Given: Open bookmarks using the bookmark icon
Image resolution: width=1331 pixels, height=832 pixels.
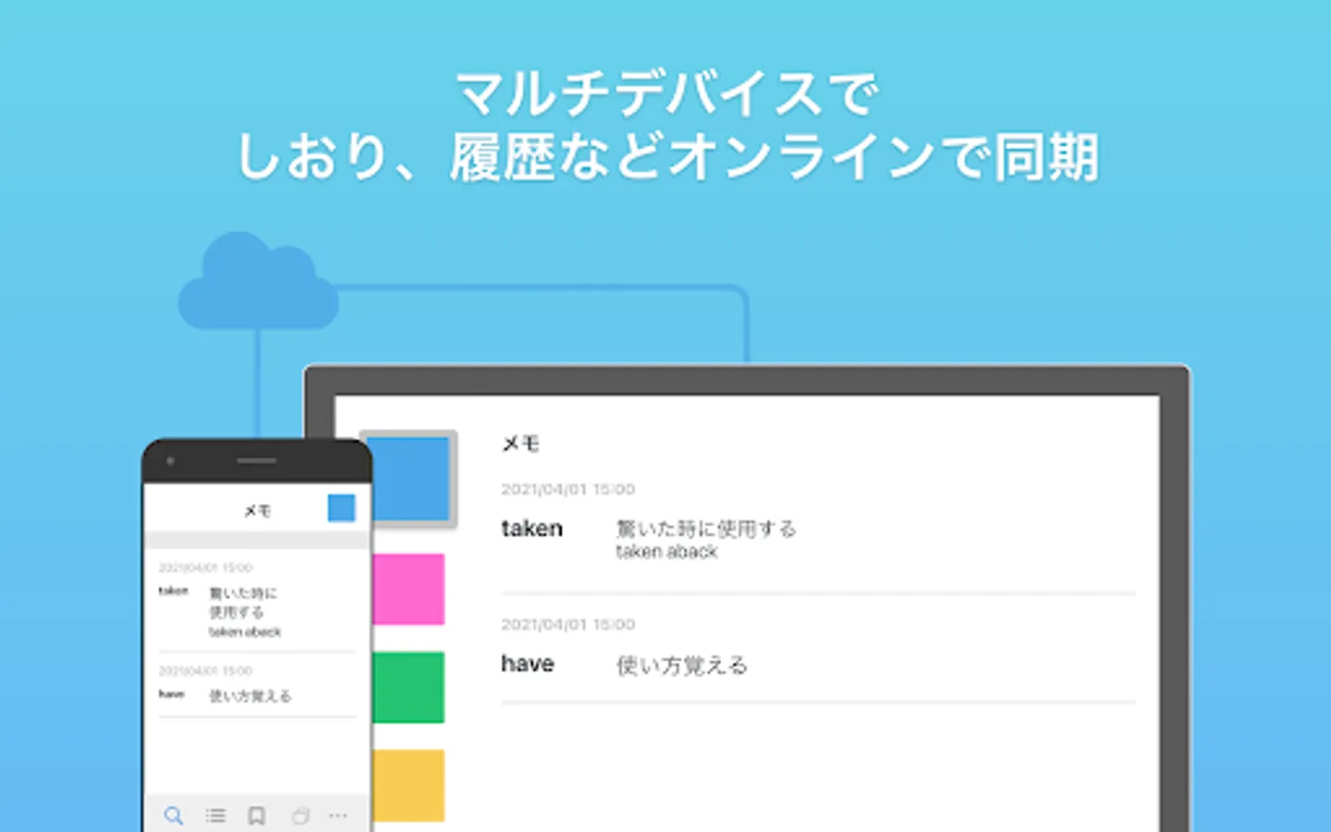Looking at the screenshot, I should (x=256, y=816).
